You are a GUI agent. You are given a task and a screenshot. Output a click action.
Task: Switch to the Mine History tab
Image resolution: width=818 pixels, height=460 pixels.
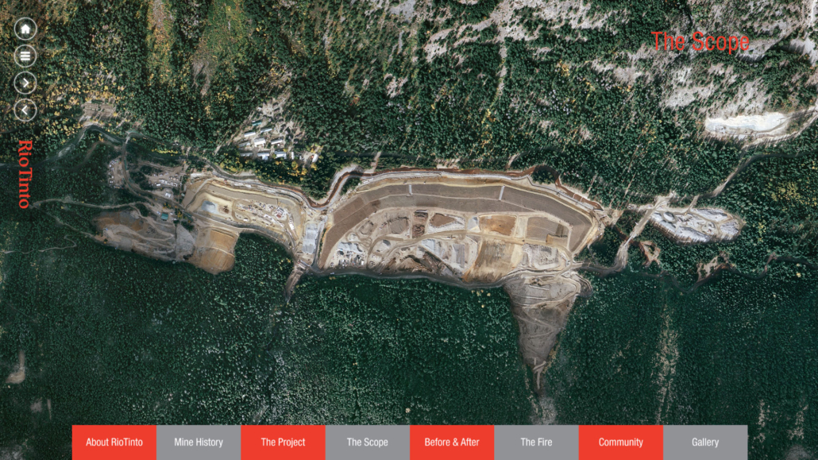(x=199, y=443)
